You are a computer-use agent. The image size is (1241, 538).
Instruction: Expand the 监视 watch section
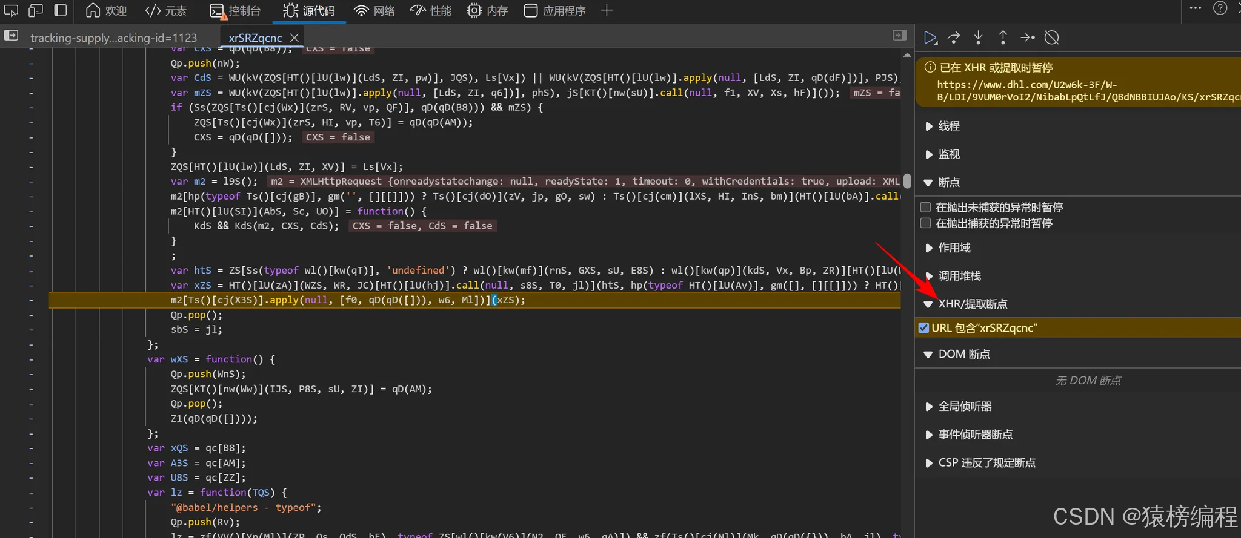pyautogui.click(x=948, y=154)
